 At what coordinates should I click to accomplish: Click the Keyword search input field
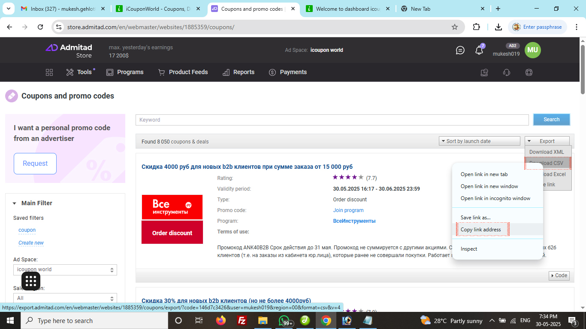tap(332, 120)
